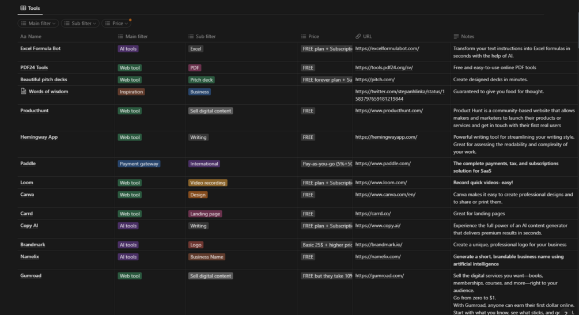Open the loom.com link
Viewport: 579px width, 315px height.
coord(381,183)
